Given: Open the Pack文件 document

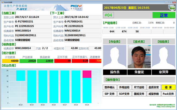Looking at the screenshot, I should (168, 94).
